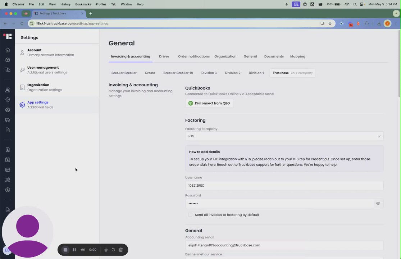The height and width of the screenshot is (259, 401).
Task: Click the credit card sidebar icon
Action: click(8, 170)
